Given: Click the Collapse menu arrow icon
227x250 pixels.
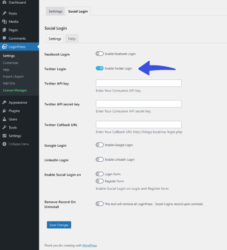Looking at the screenshot, I should 4,144.
